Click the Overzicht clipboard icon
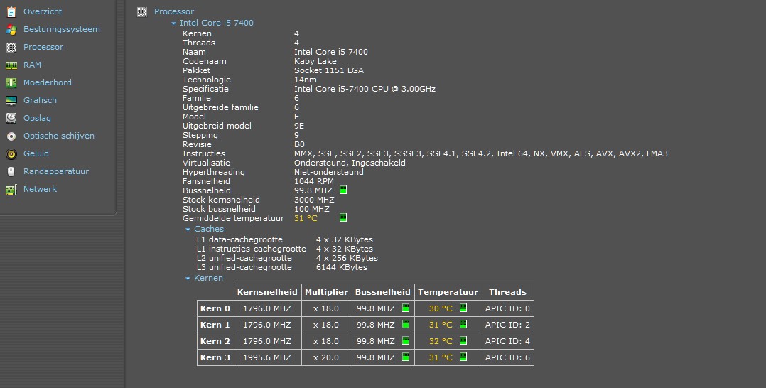 [11, 12]
